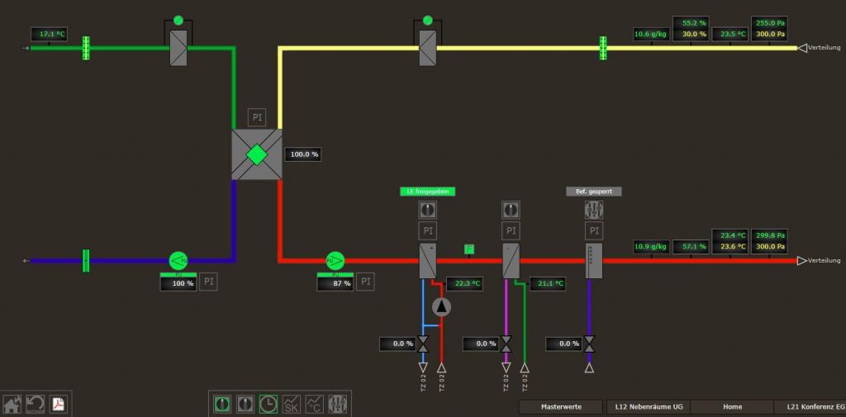Open PI box above the humidifier
The image size is (846, 417).
coord(594,231)
